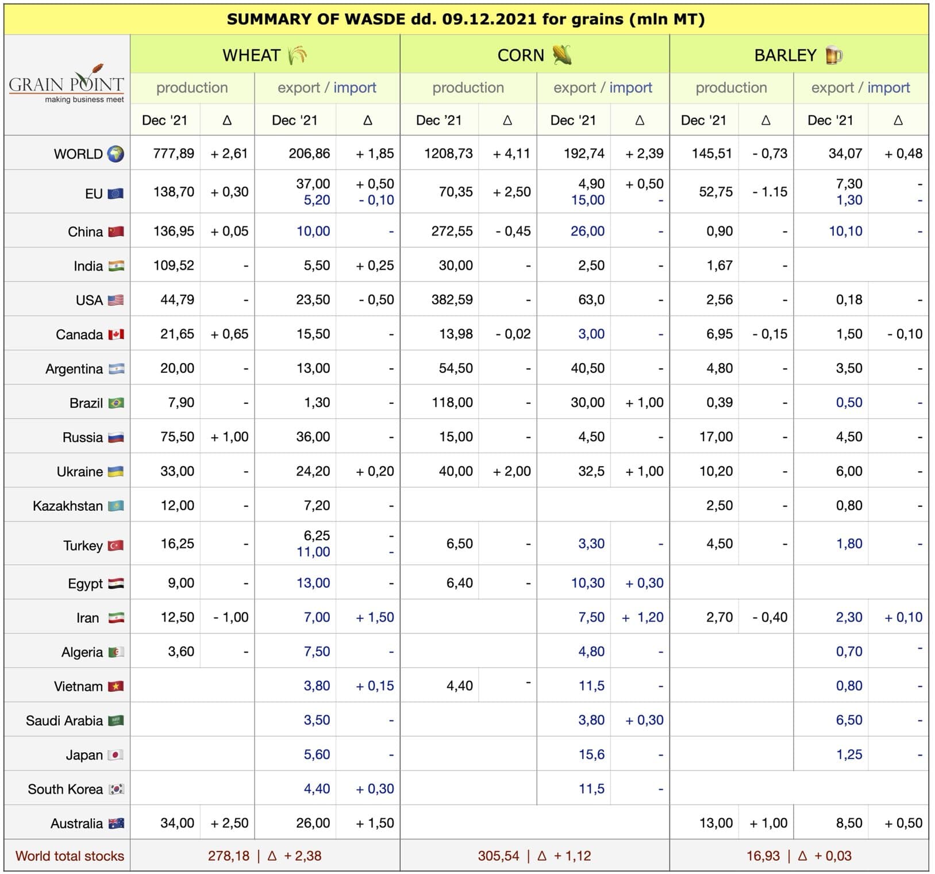The image size is (935, 874).
Task: Click the EU flag icon
Action: click(116, 194)
